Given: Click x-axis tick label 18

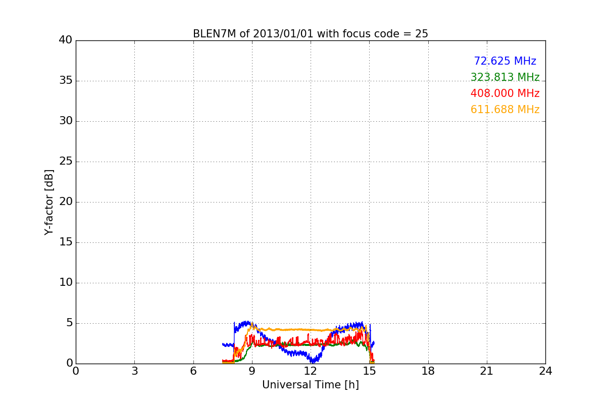Looking at the screenshot, I should (x=428, y=371).
